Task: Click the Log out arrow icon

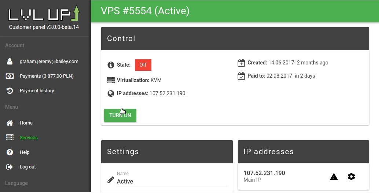Action: point(10,167)
